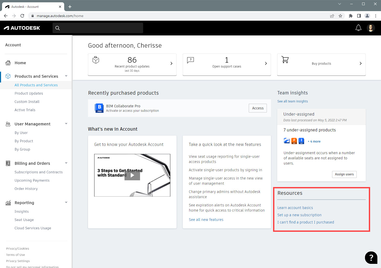Open a new browser tab

[70, 7]
